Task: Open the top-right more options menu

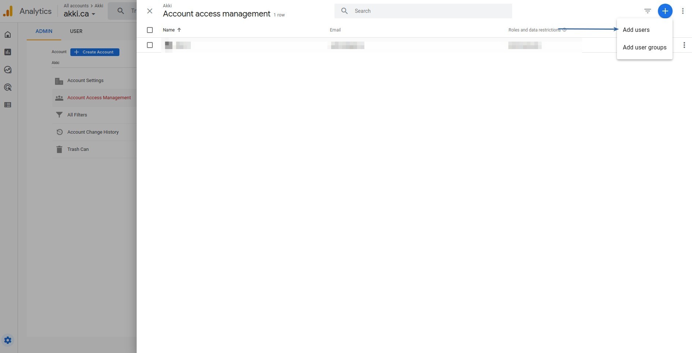Action: pos(682,11)
